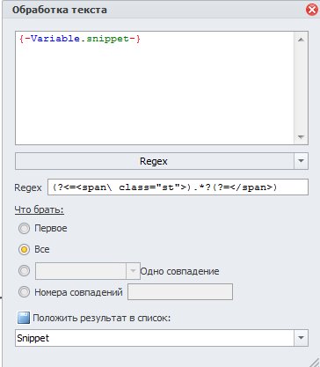The height and width of the screenshot is (367, 320).
Task: Click the Snippet list name field
Action: (x=155, y=338)
